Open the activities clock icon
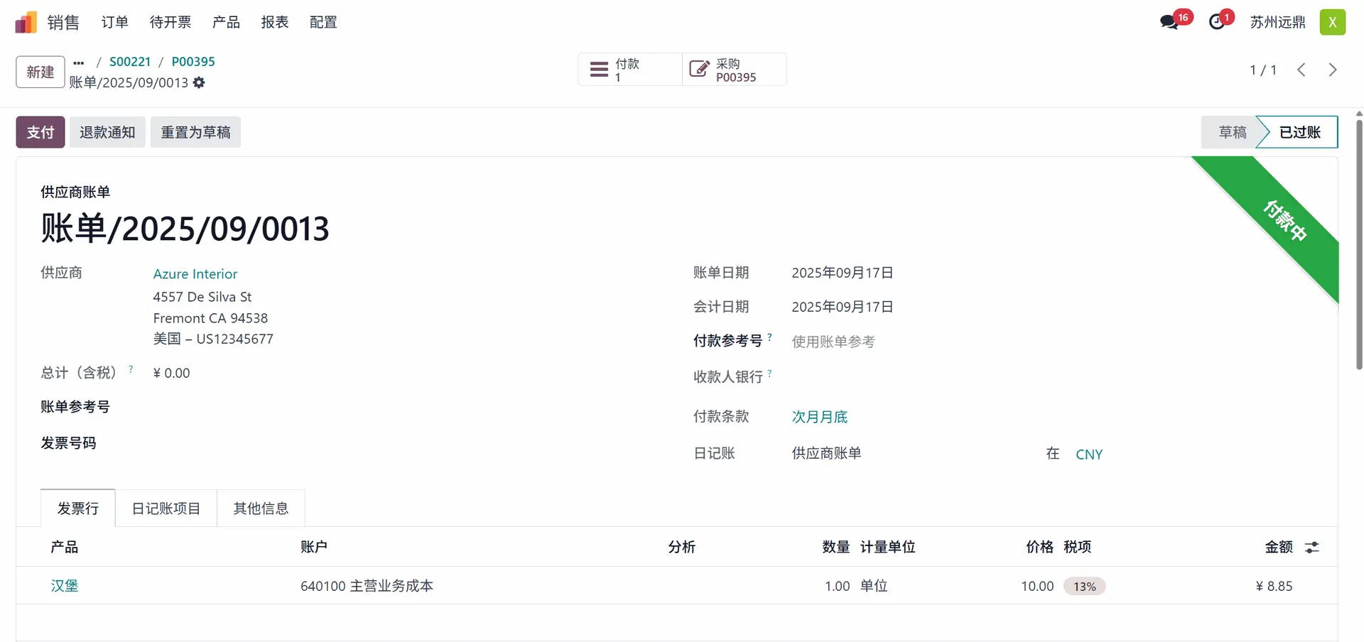This screenshot has height=642, width=1364. click(x=1217, y=22)
